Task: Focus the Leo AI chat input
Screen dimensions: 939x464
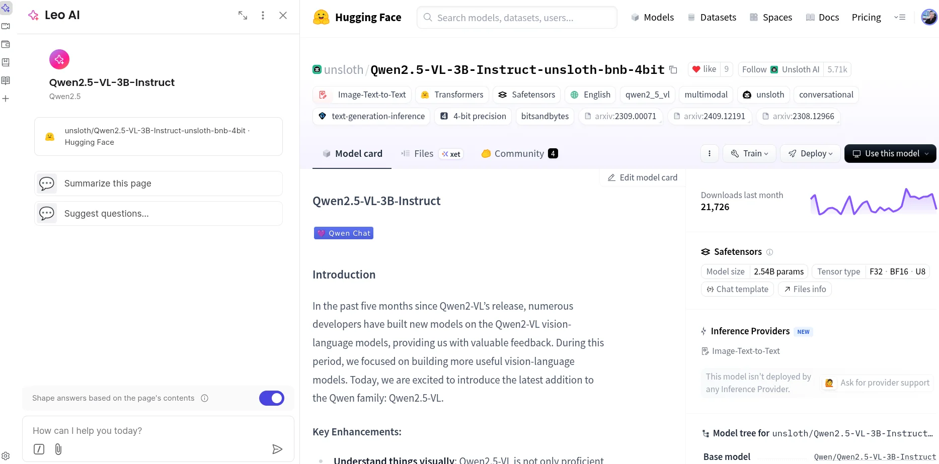Action: click(158, 431)
